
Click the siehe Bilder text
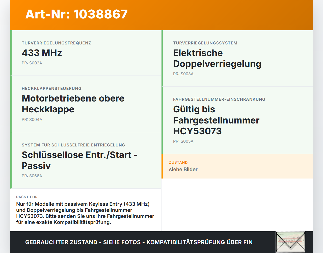pyautogui.click(x=183, y=169)
